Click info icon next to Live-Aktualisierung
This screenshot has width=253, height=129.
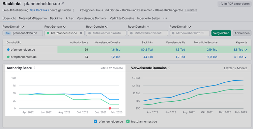tap(73, 10)
